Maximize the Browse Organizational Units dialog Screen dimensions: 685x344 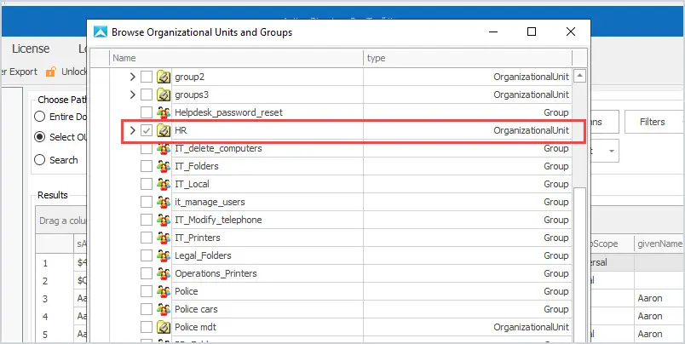pyautogui.click(x=532, y=32)
